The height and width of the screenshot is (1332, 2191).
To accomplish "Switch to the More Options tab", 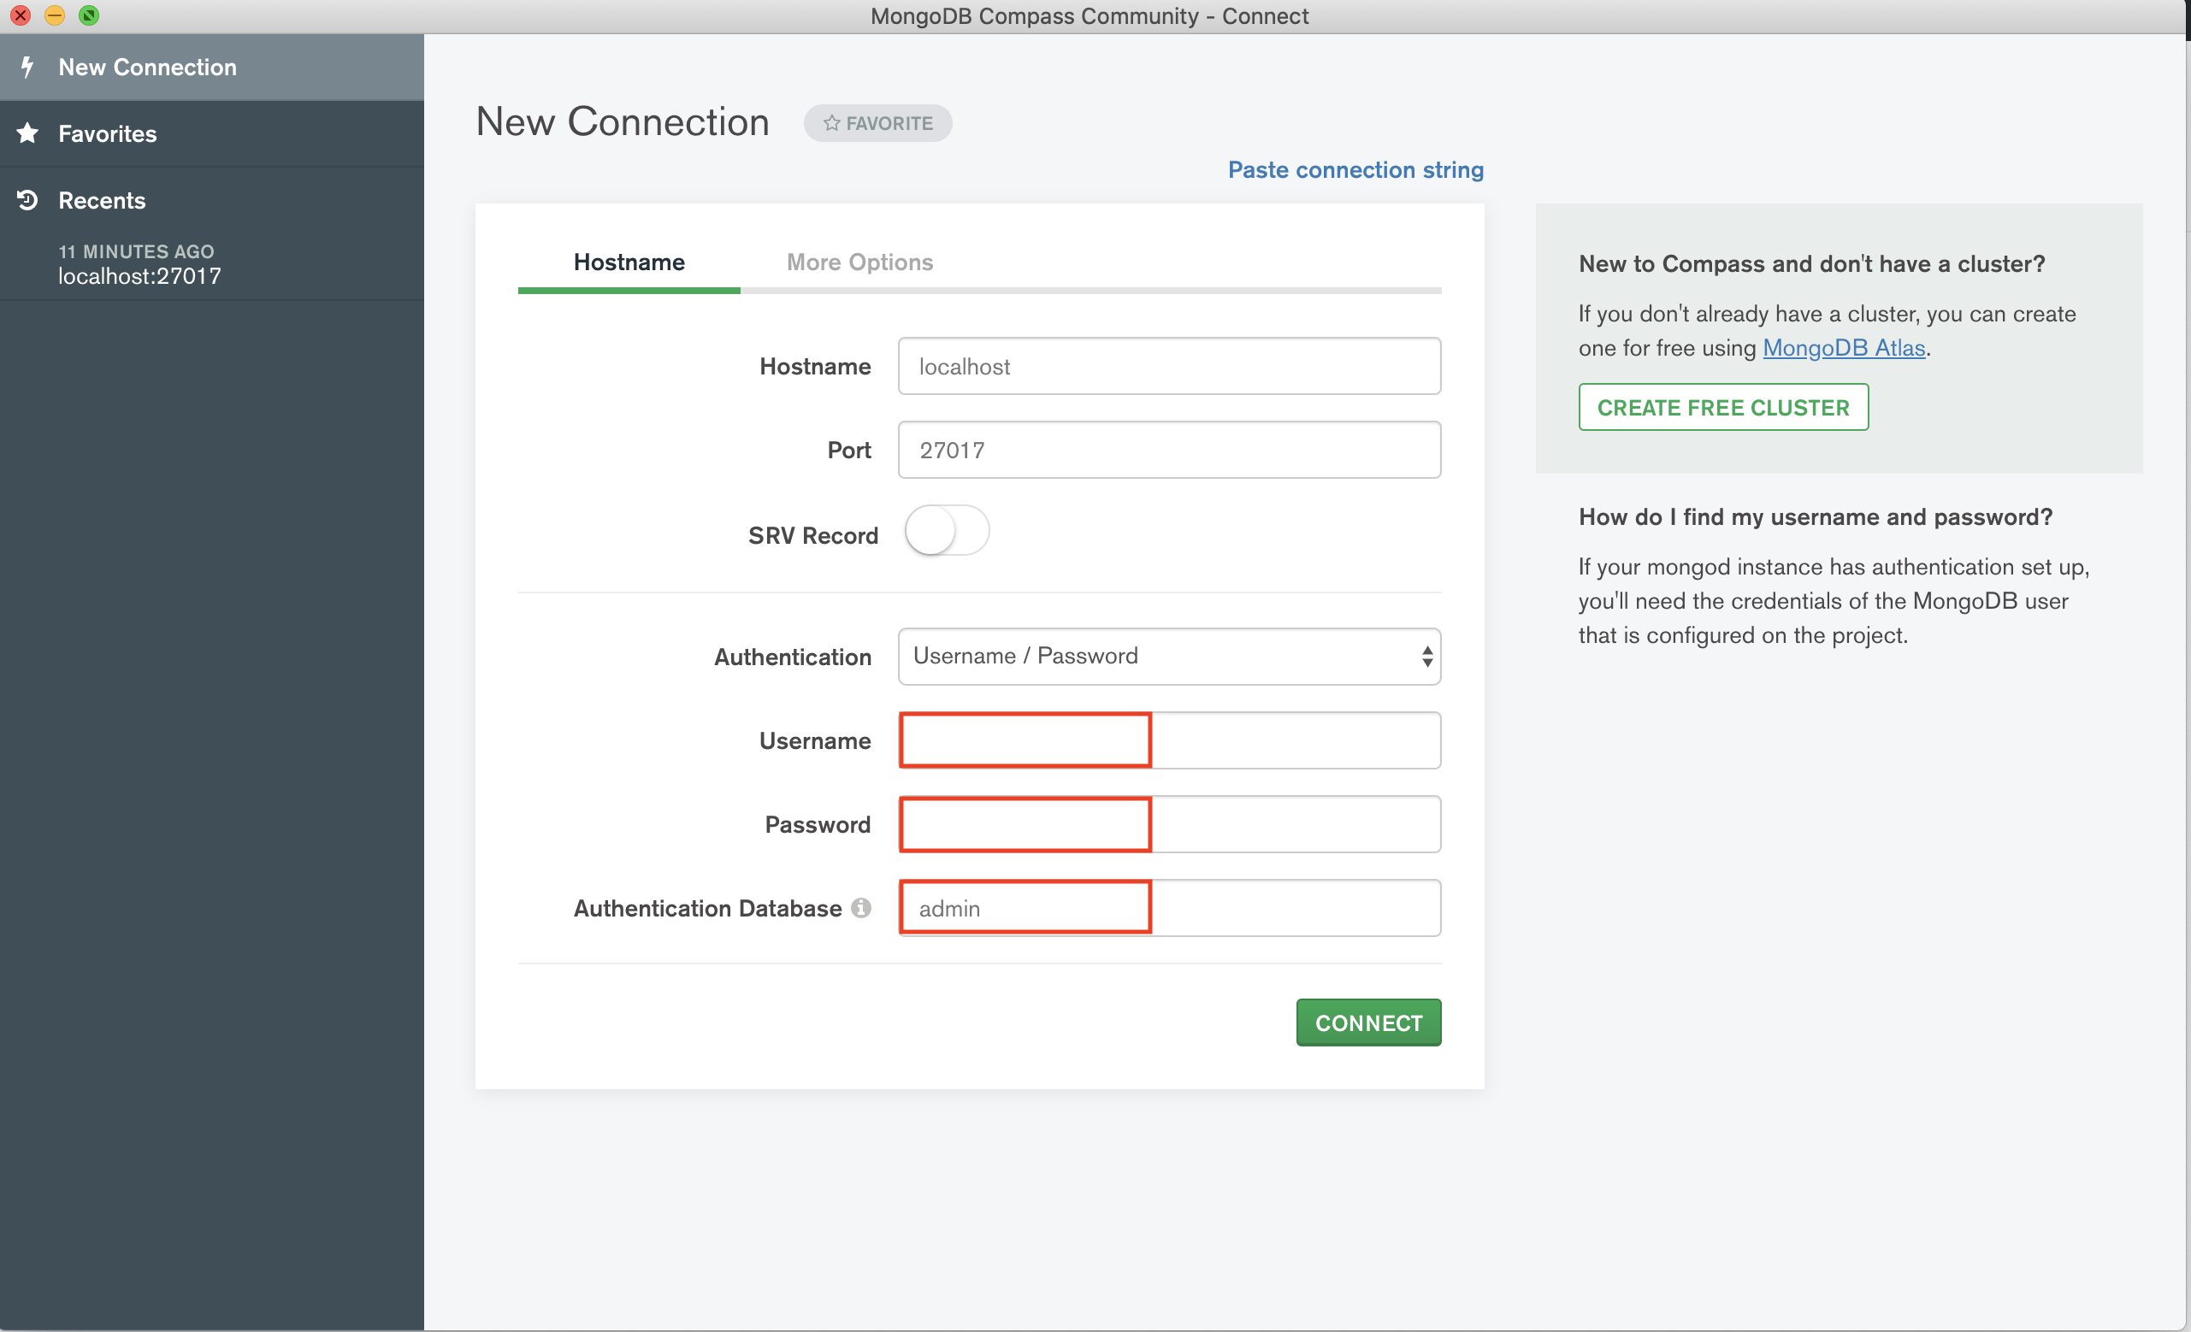I will pos(859,262).
